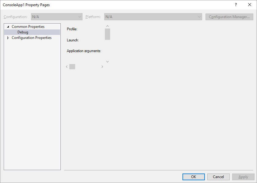This screenshot has height=183, width=257.
Task: Confirm with the OK button
Action: click(194, 177)
